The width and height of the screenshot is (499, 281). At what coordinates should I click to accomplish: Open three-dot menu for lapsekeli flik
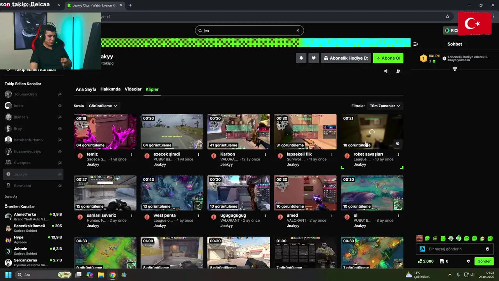332,155
